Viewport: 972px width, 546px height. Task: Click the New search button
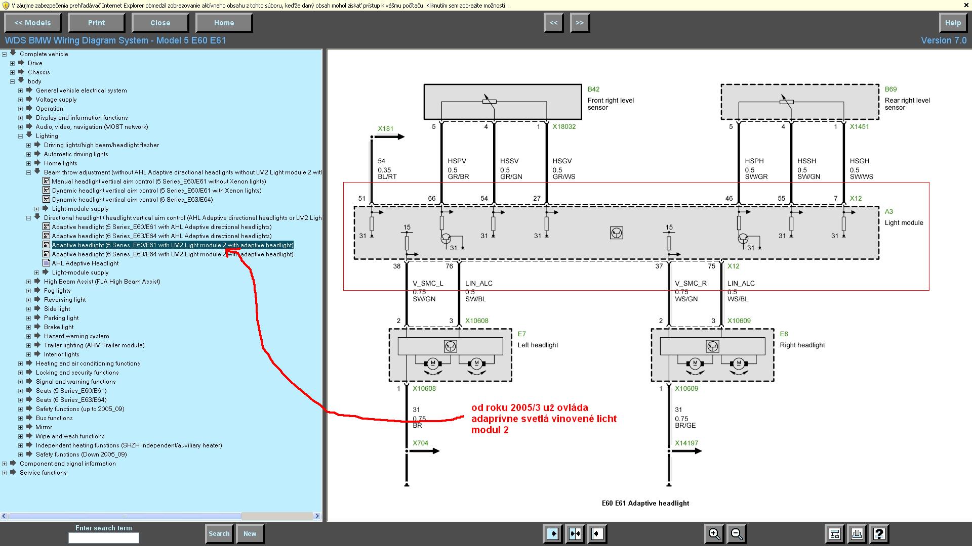coord(250,533)
